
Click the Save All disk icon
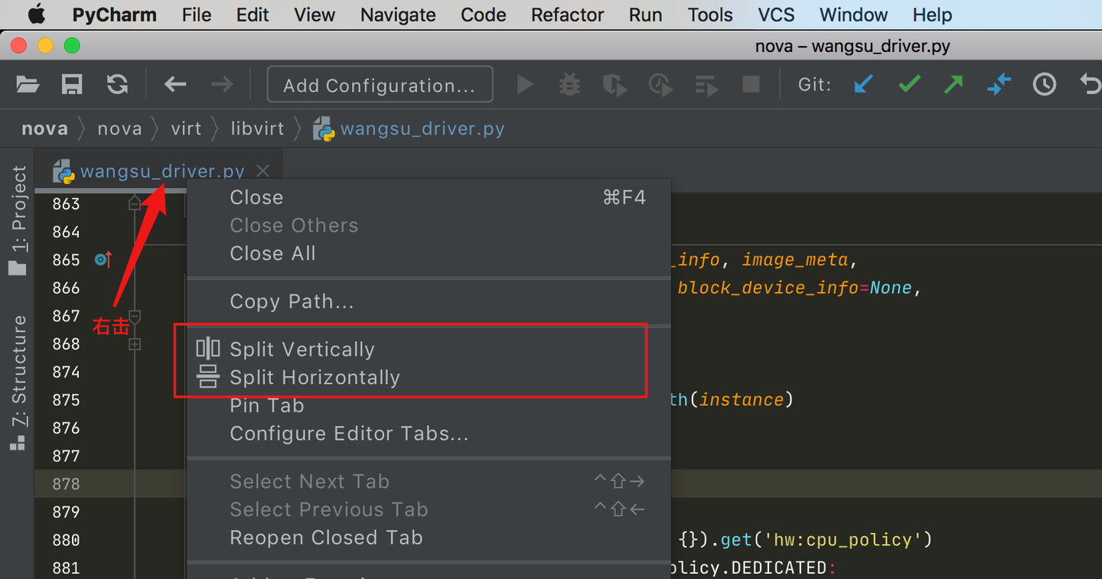(72, 84)
